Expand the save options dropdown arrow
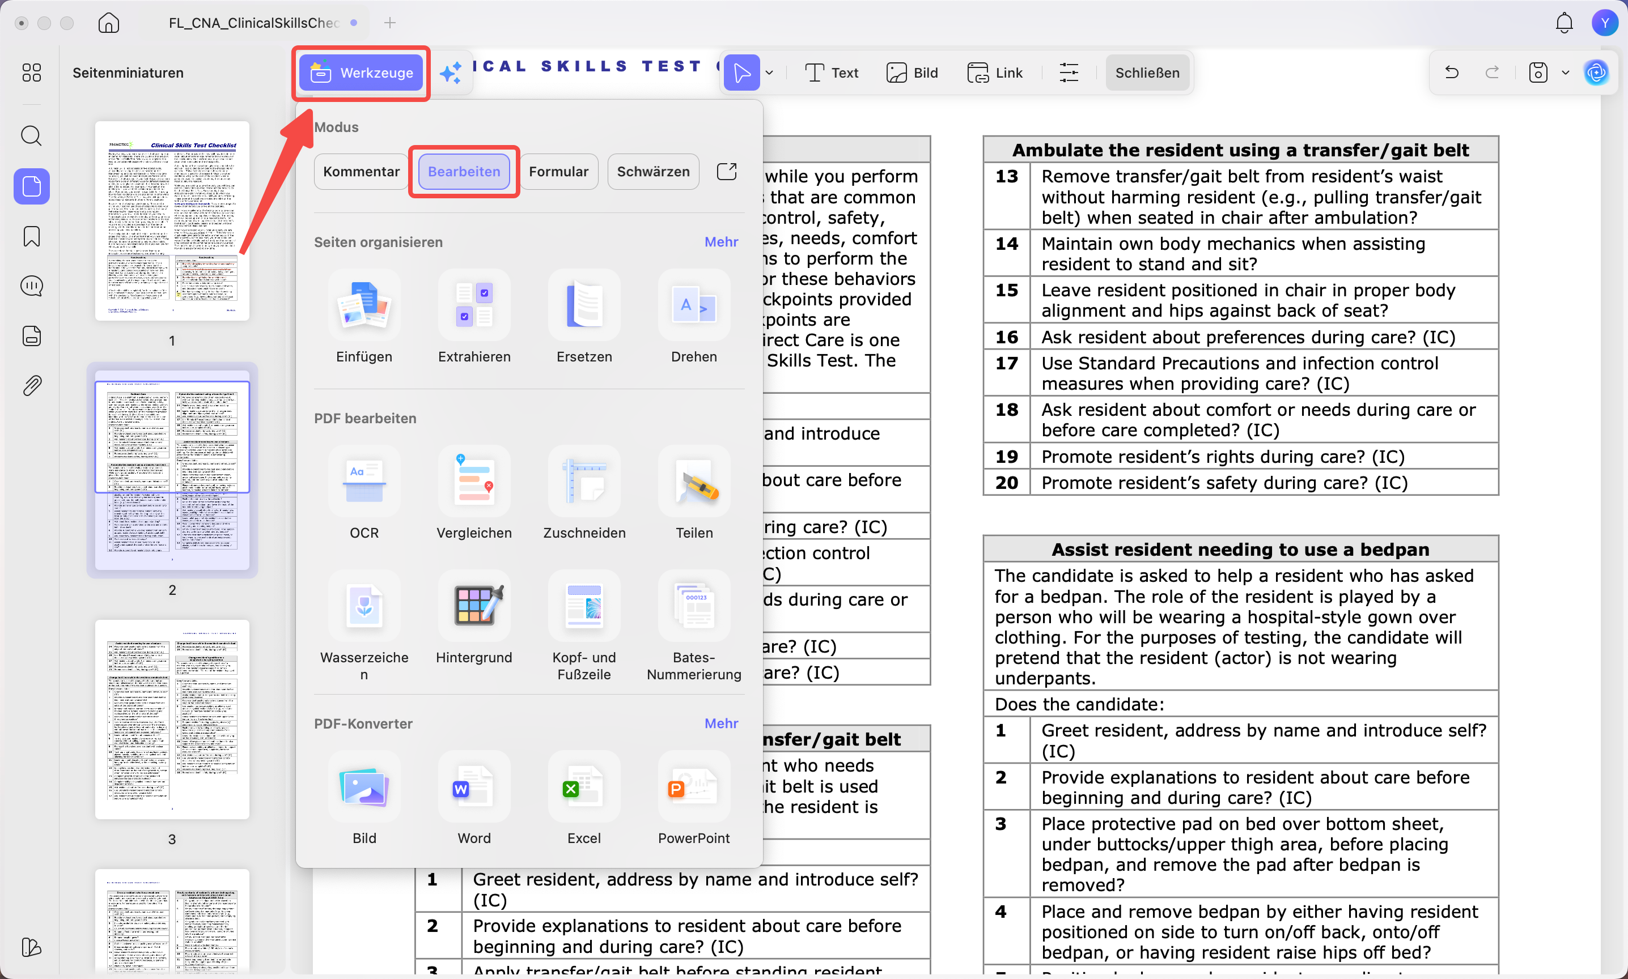1628x979 pixels. 1565,73
